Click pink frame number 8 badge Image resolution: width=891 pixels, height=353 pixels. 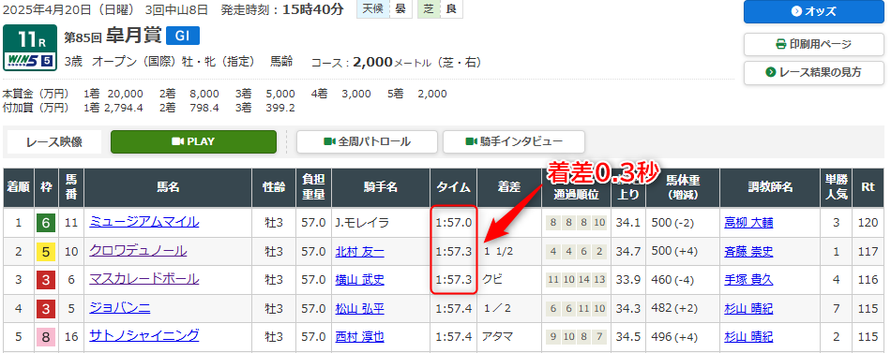46,338
